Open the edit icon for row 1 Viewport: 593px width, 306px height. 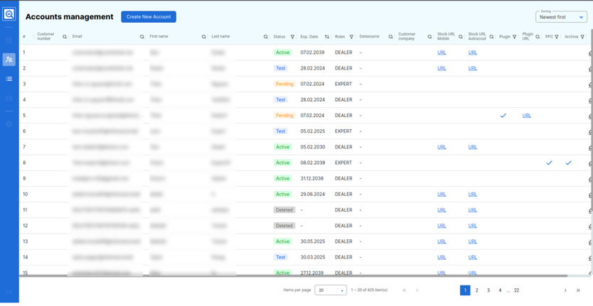pos(590,53)
